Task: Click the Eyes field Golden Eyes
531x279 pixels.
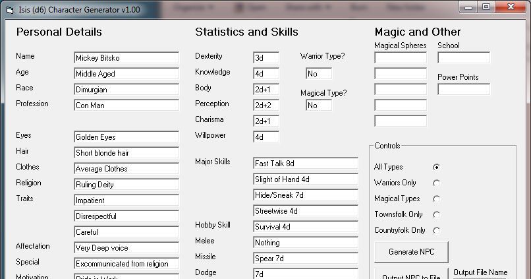Action: (126, 137)
